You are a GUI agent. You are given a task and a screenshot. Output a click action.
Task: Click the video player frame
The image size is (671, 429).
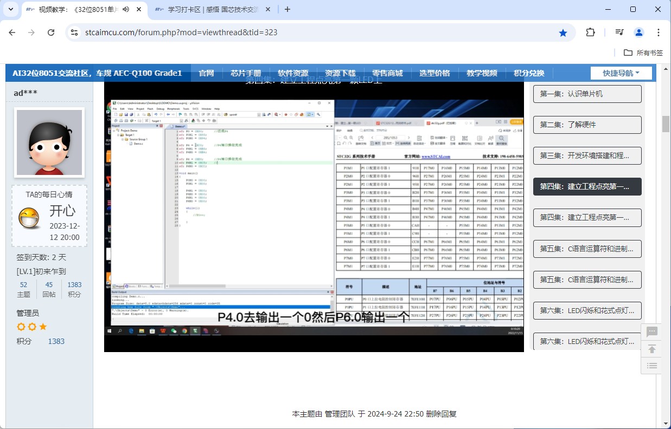pos(314,217)
